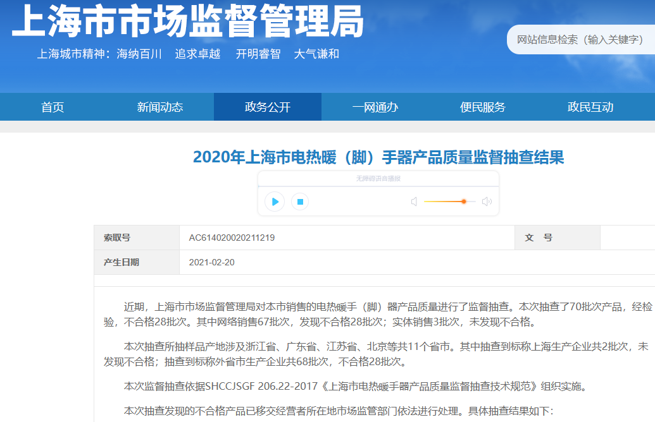Click the 索取号 label cell

(137, 238)
